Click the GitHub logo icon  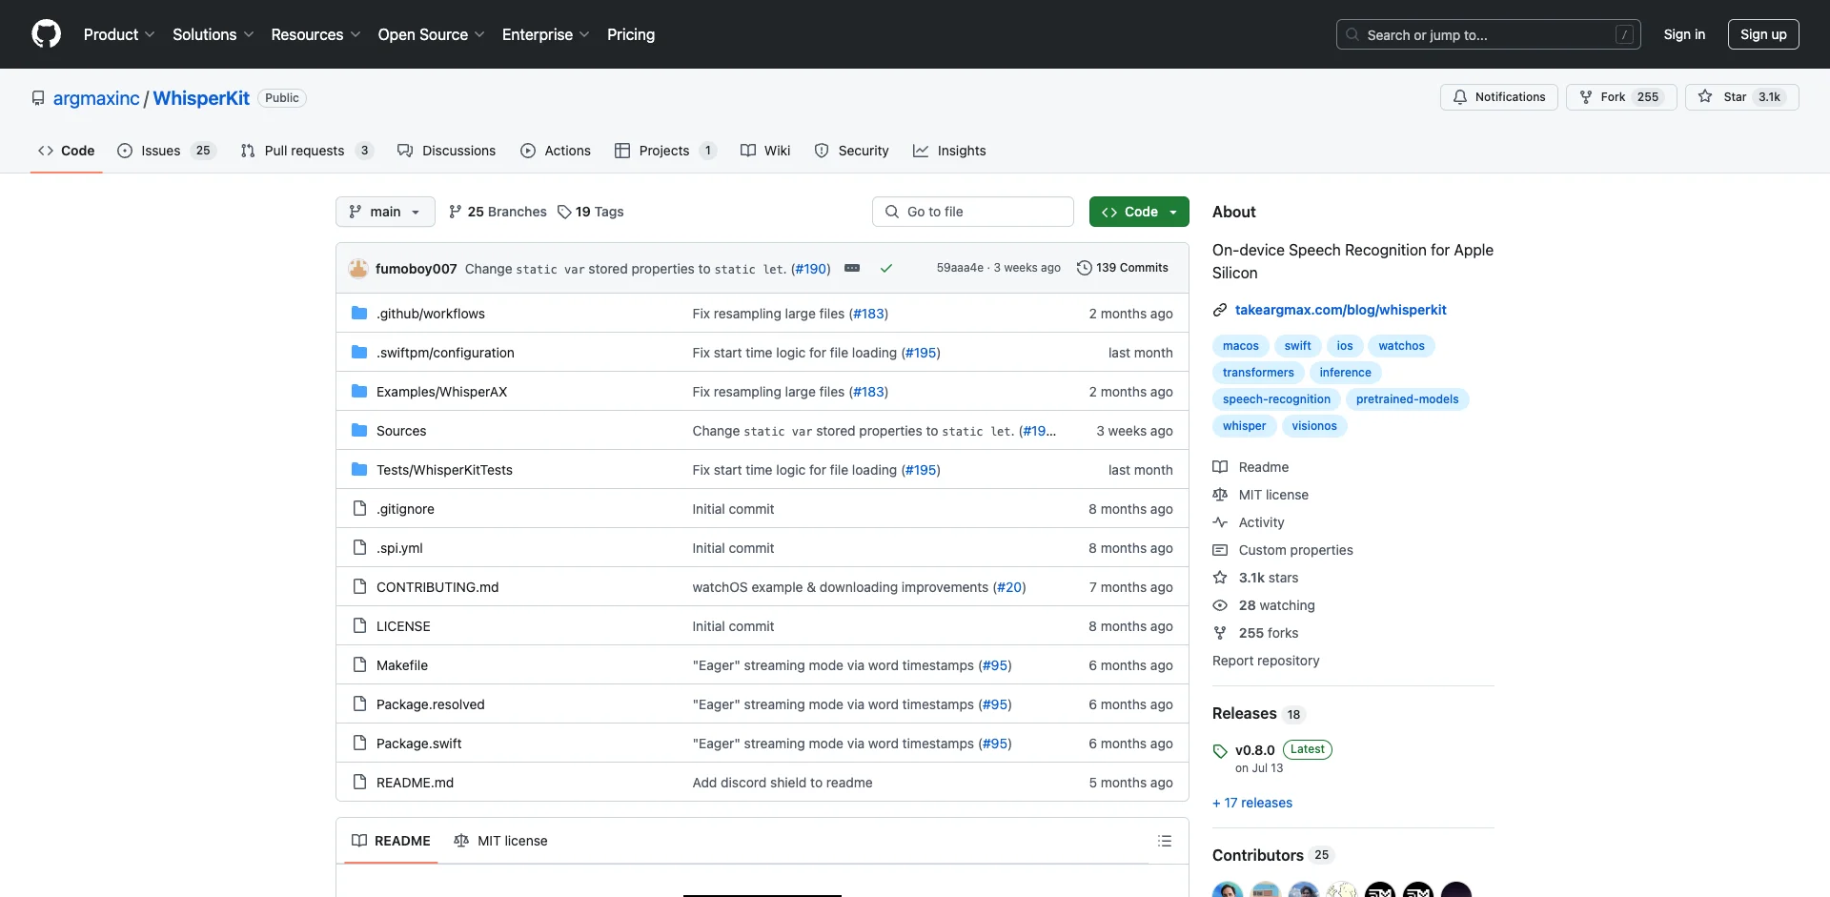point(46,34)
